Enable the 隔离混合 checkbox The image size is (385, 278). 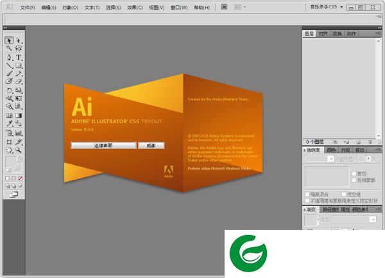pyautogui.click(x=307, y=195)
